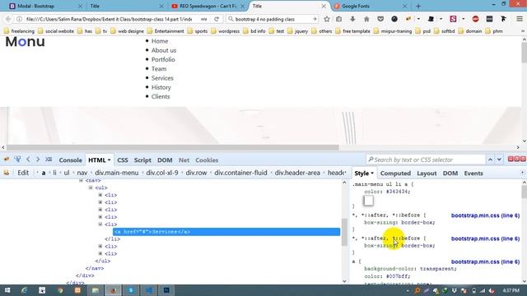The width and height of the screenshot is (527, 296).
Task: Switch to the CSS panel
Action: (123, 160)
